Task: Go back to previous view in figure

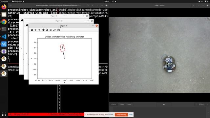Action: pyautogui.click(x=35, y=30)
